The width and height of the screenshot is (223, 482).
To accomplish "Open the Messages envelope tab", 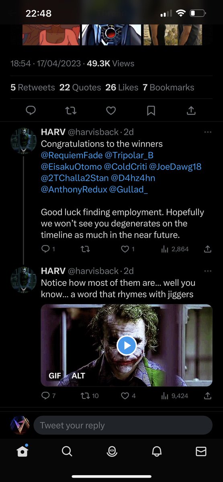I will [x=201, y=451].
